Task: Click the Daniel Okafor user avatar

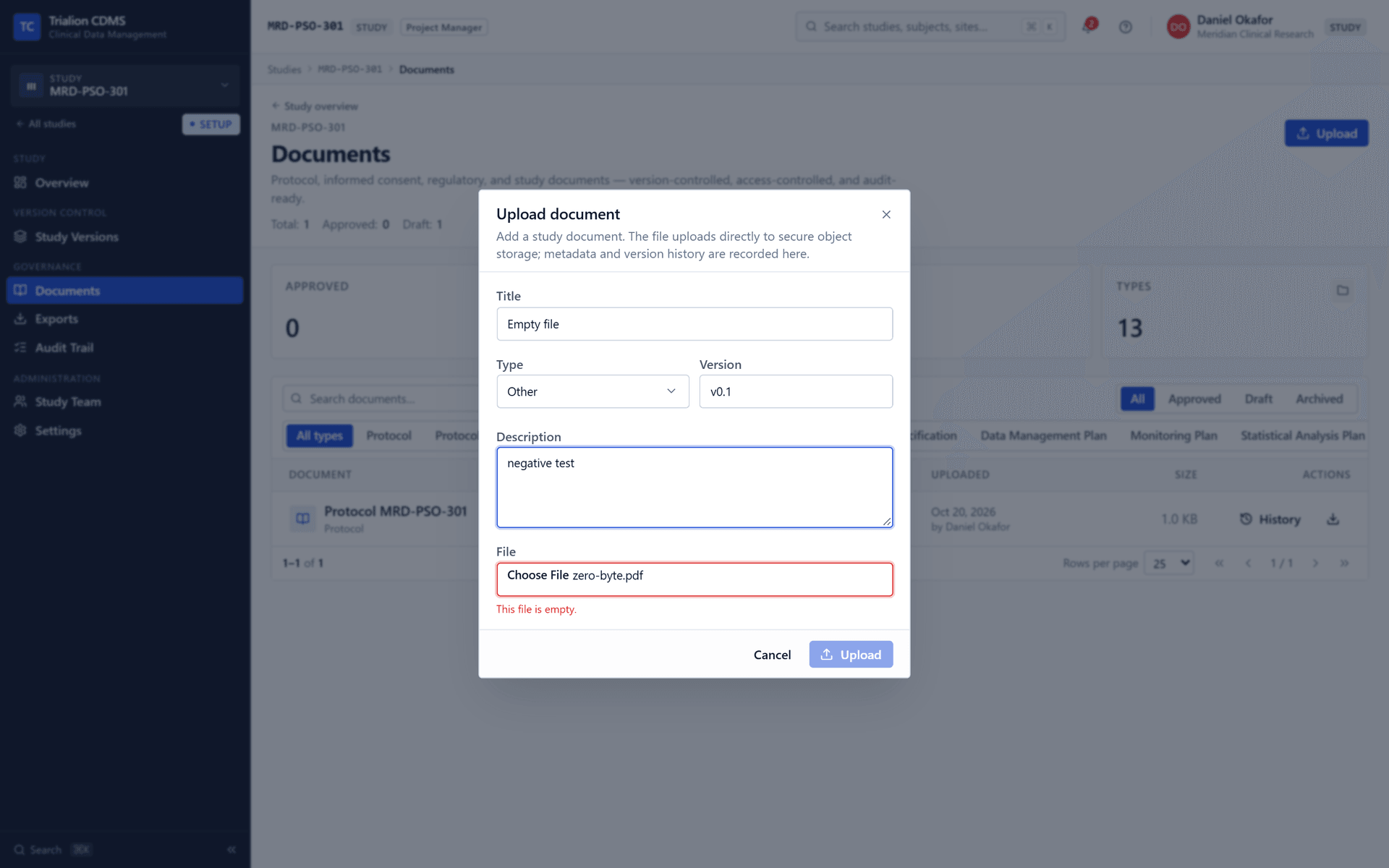Action: click(x=1178, y=27)
